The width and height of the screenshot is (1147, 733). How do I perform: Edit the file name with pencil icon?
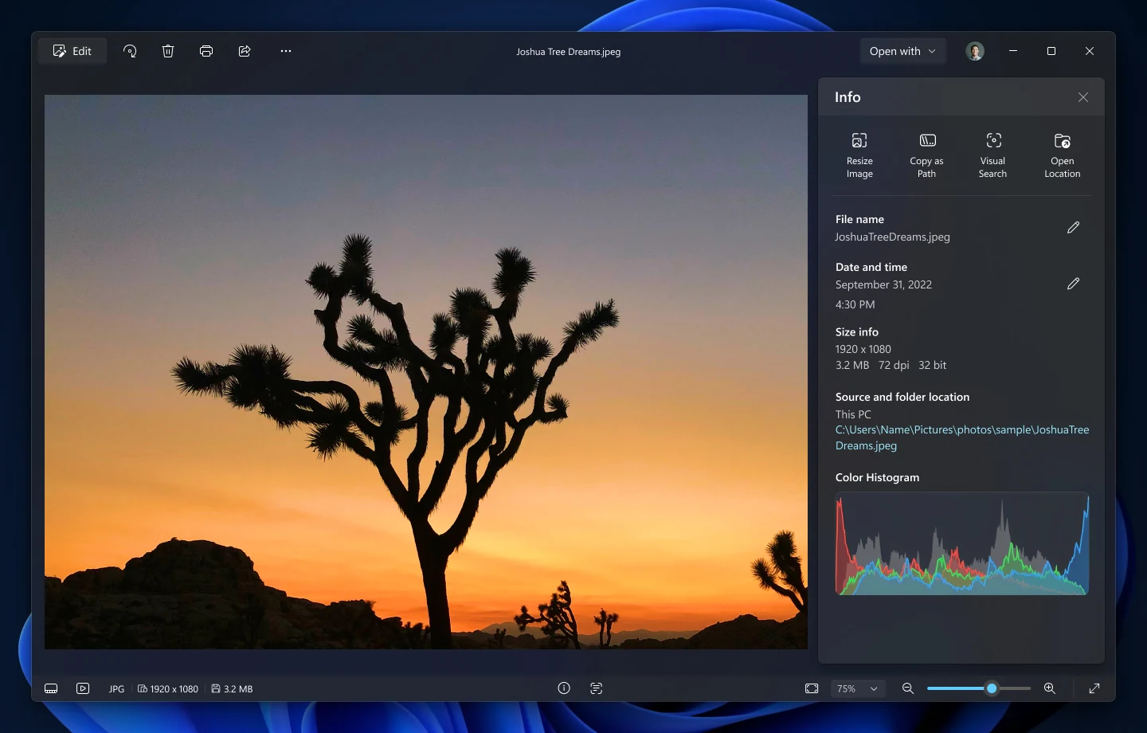coord(1074,228)
